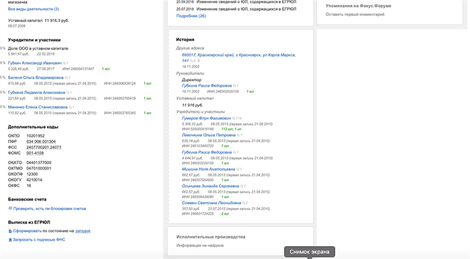
Task: Click search icon beside Губкин Александр Иванович
Action: (x=64, y=63)
